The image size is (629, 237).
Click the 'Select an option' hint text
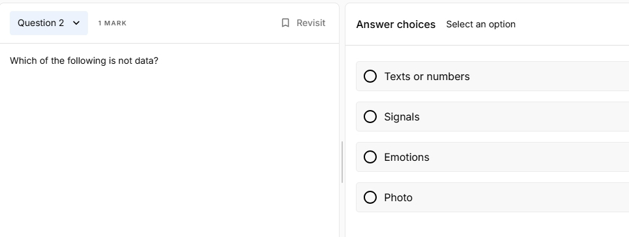(480, 25)
